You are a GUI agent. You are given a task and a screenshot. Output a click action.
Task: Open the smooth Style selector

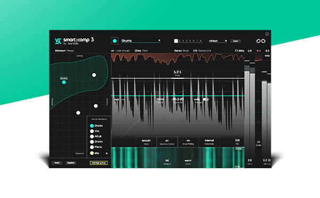(146, 142)
